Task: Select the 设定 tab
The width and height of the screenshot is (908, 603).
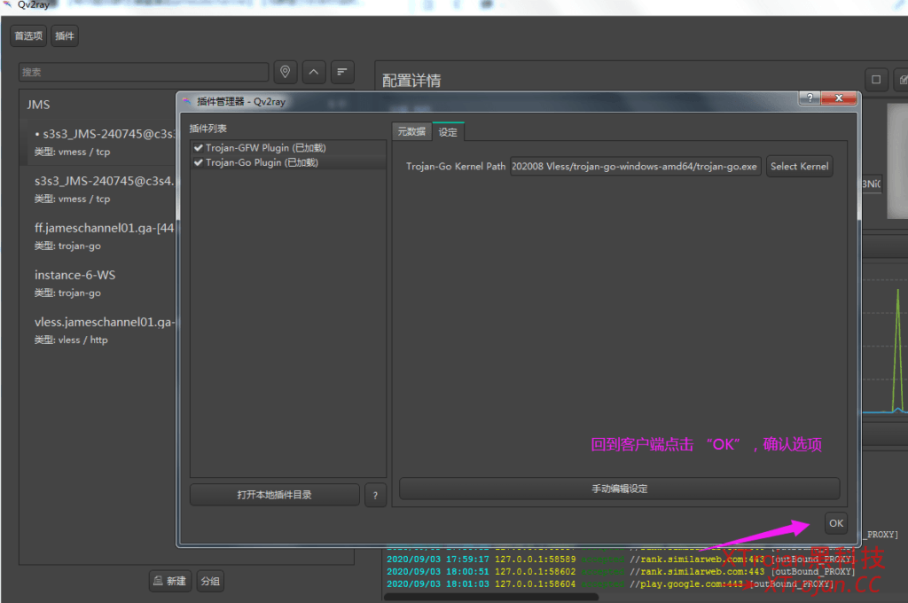Action: coord(448,131)
